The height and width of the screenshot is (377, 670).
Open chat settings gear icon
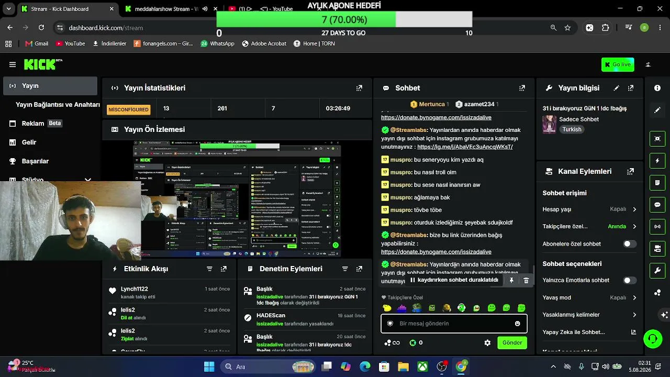[x=487, y=343]
